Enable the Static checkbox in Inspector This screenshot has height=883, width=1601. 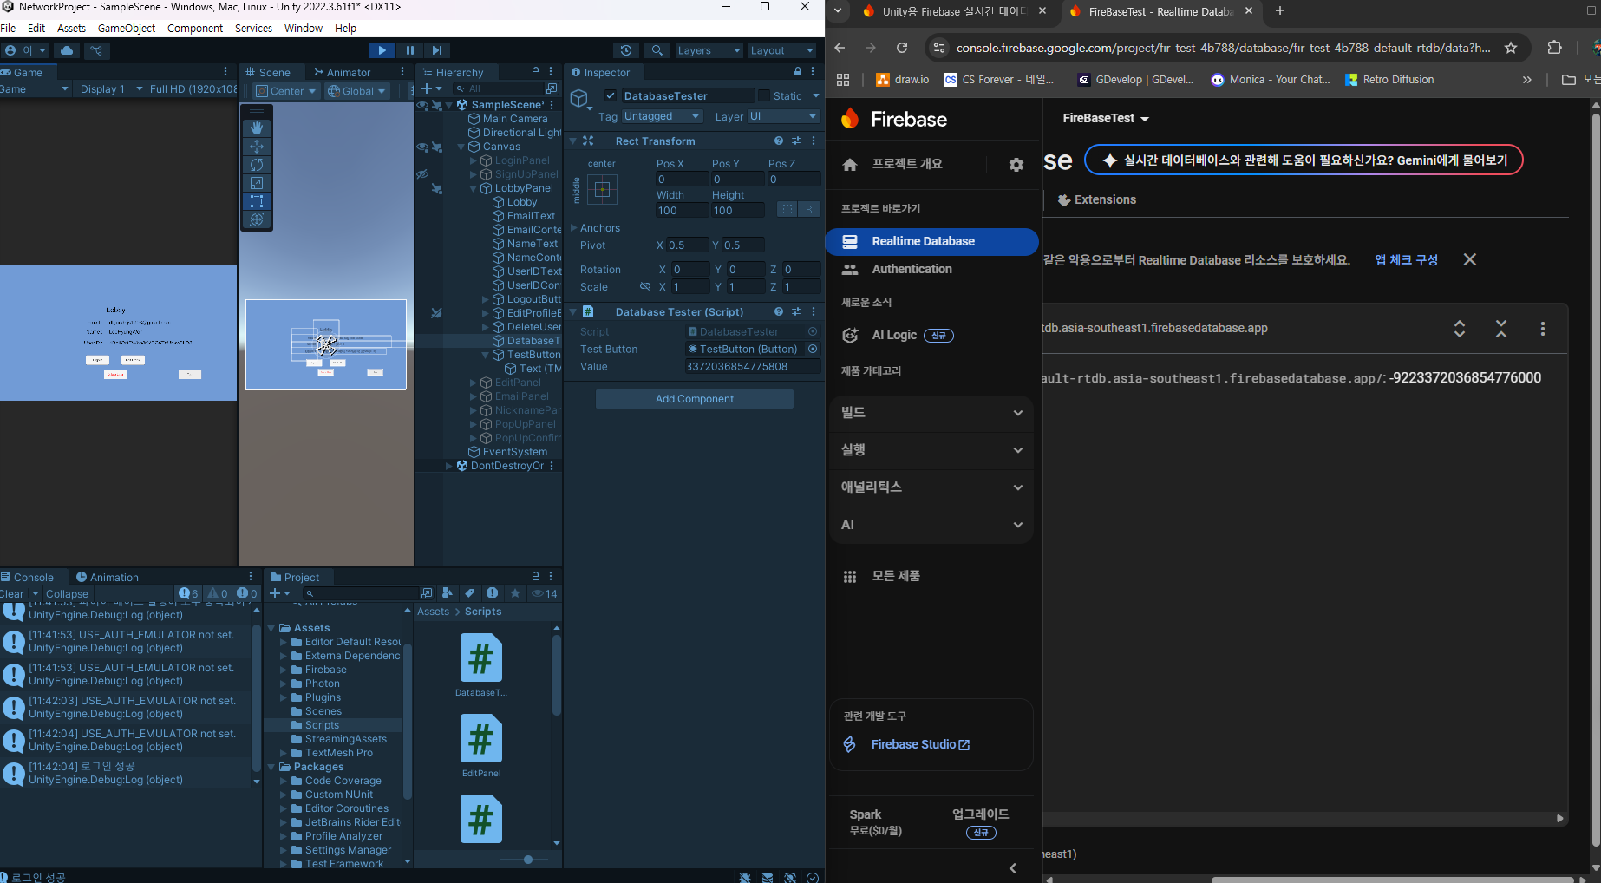click(x=764, y=95)
